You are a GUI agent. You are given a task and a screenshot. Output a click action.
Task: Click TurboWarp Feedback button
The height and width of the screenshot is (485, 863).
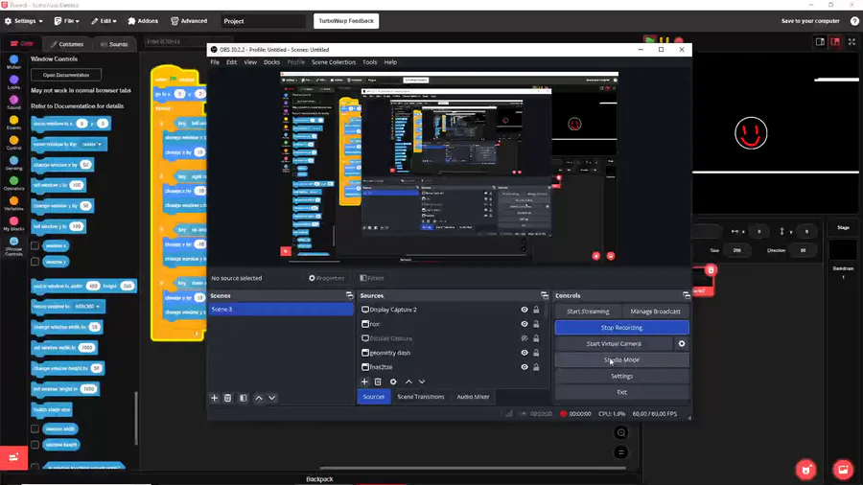click(346, 21)
